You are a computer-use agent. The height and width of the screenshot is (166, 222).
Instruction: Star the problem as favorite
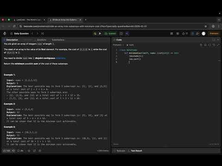tap(29, 151)
